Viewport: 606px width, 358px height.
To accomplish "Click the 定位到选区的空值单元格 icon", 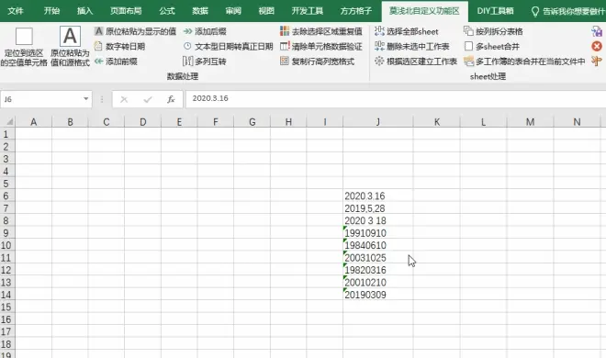I will coord(24,37).
